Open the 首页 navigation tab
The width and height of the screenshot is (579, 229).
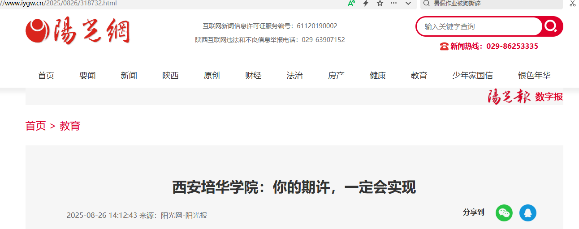click(x=46, y=76)
